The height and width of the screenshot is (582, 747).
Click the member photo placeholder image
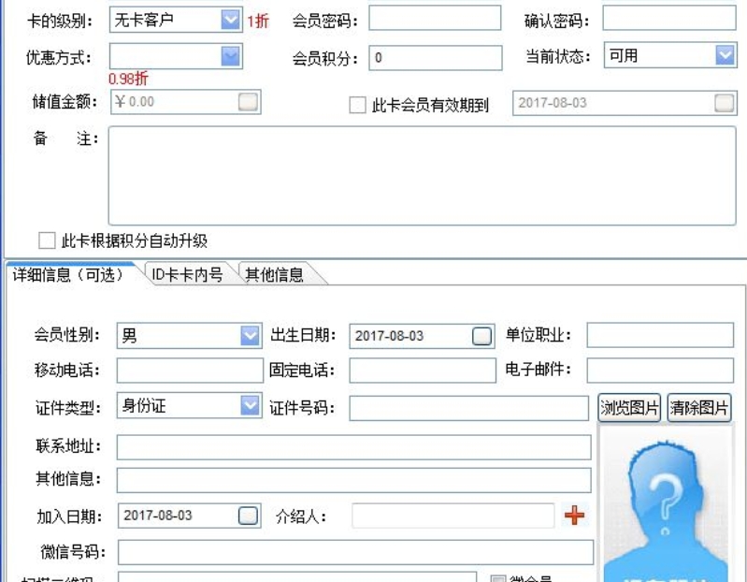pos(666,503)
